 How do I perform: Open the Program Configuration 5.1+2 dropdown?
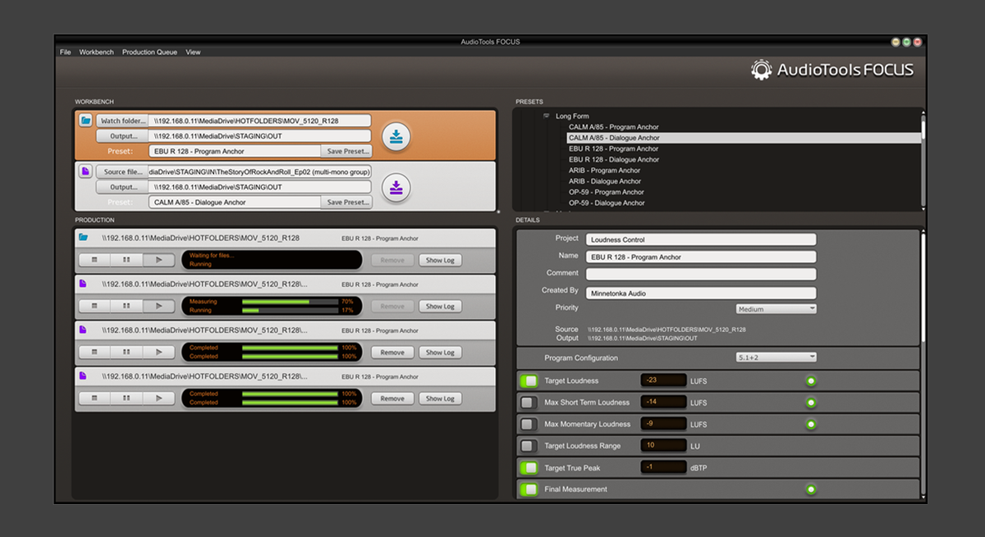tap(777, 357)
